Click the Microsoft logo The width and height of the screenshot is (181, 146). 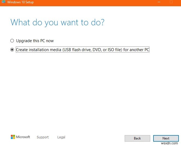tap(20, 137)
